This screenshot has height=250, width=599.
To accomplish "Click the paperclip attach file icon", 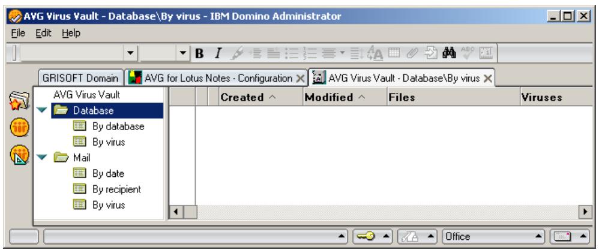I will point(412,54).
